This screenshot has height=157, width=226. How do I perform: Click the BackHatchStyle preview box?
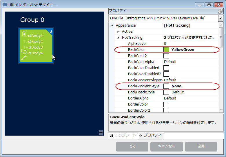(166, 92)
